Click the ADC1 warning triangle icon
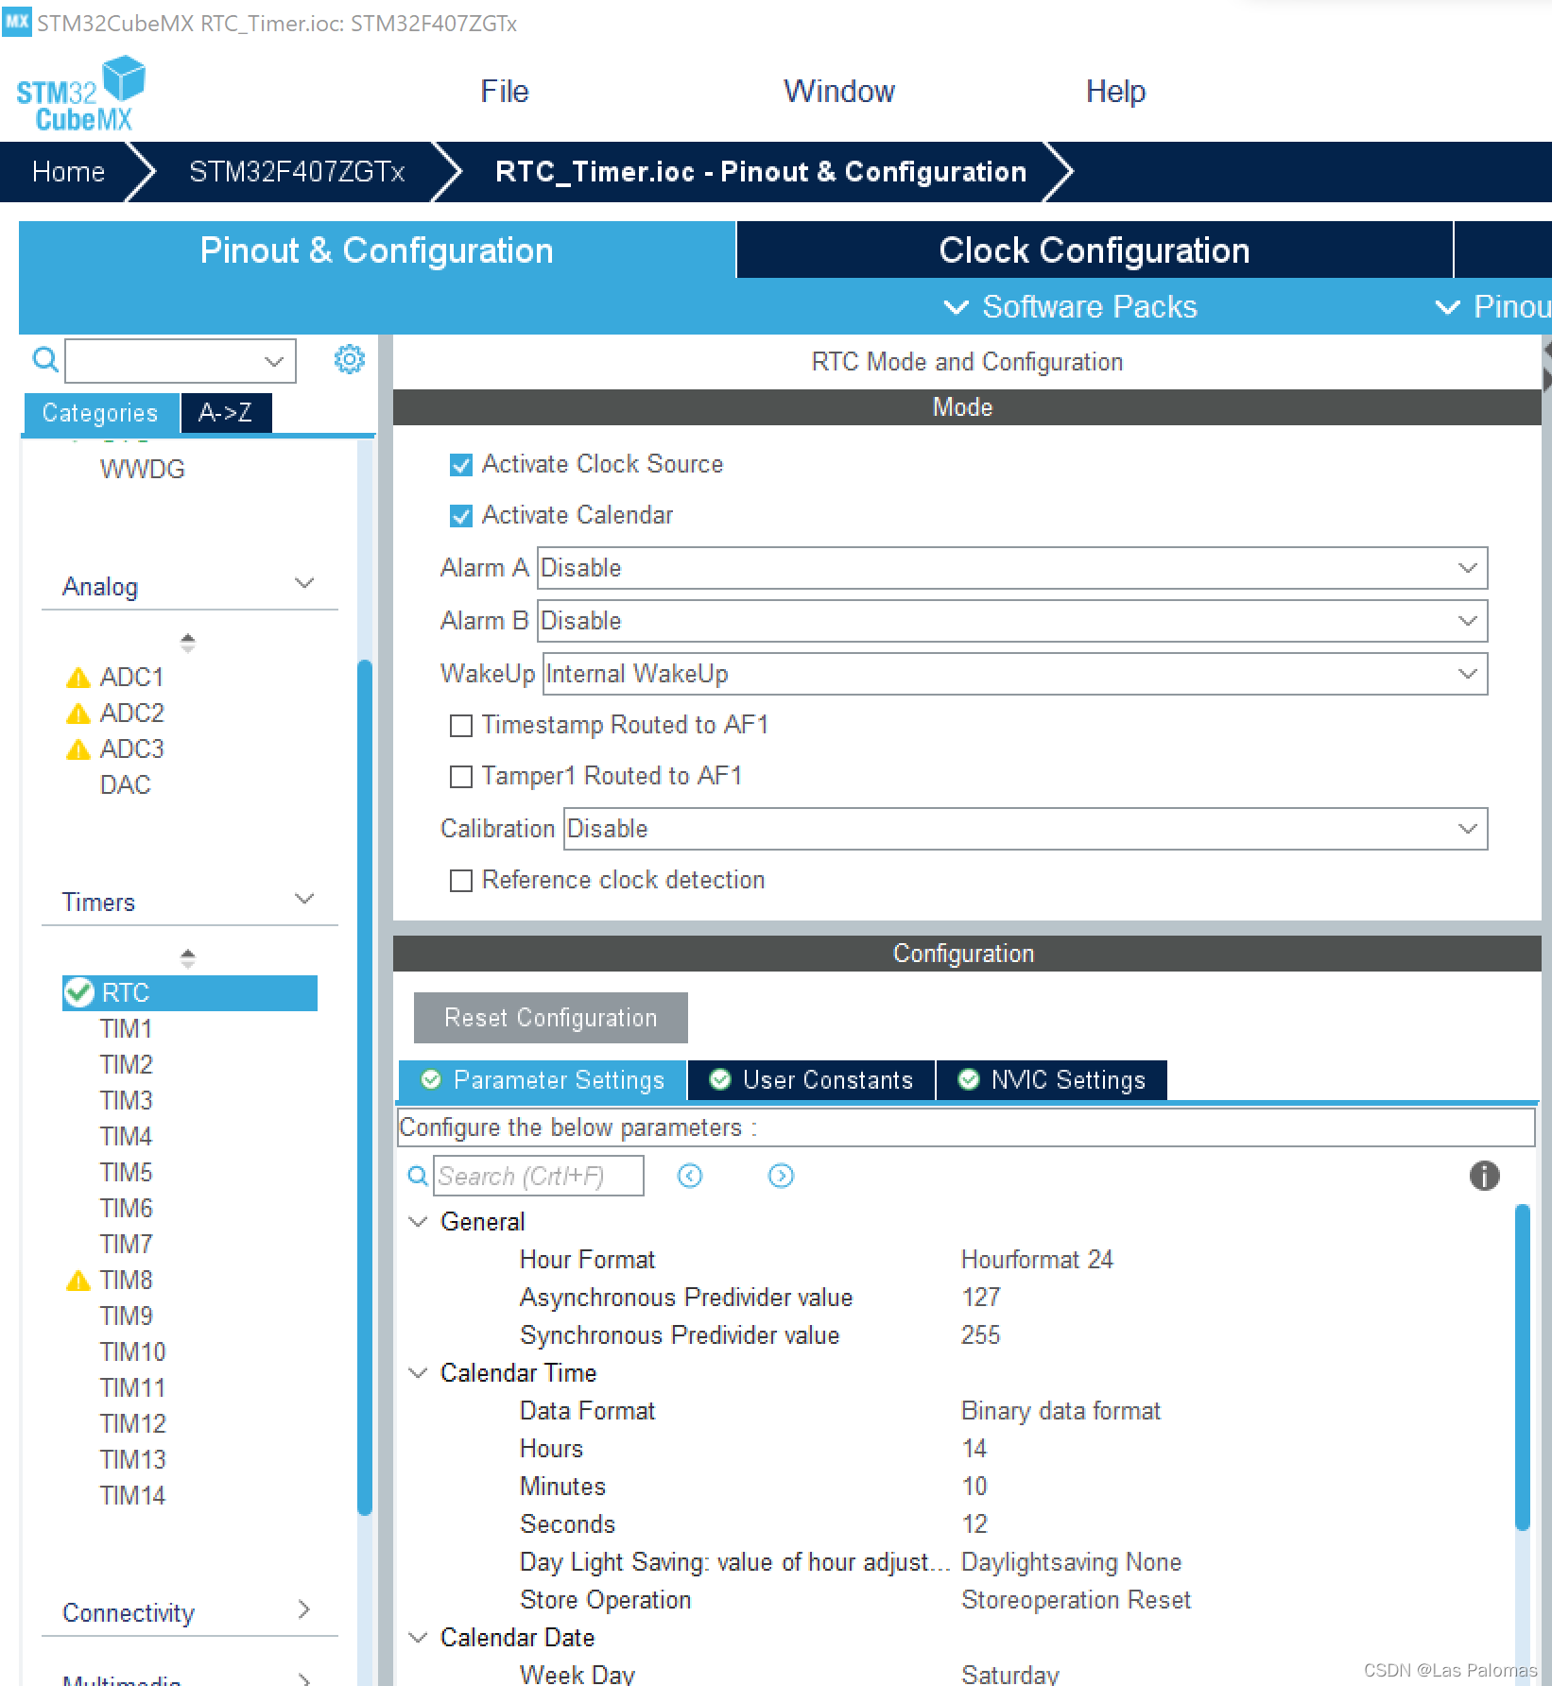 coord(78,678)
